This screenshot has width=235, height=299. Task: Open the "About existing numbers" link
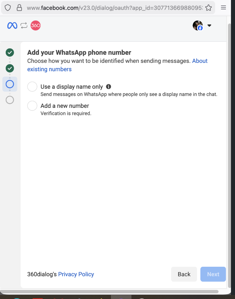(49, 69)
